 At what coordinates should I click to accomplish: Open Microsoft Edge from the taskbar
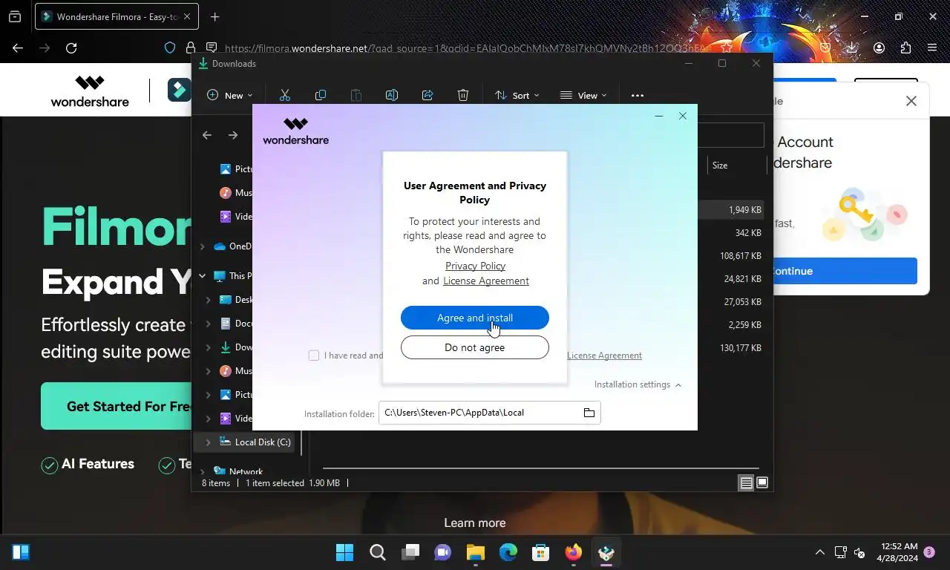tap(508, 552)
